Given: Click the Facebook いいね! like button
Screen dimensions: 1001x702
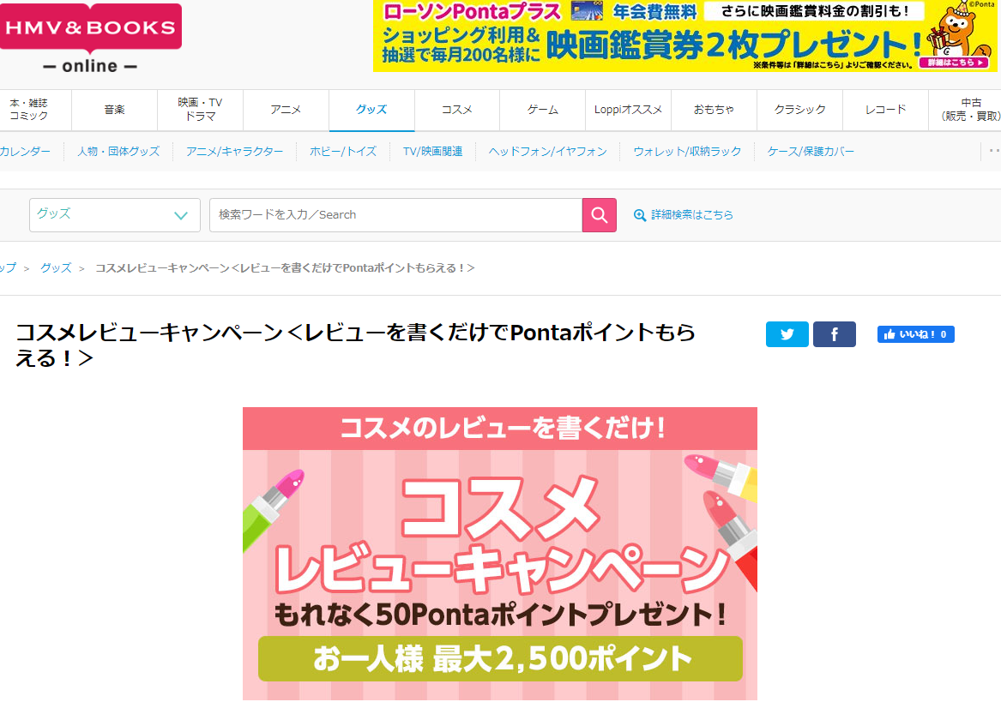Looking at the screenshot, I should click(915, 334).
